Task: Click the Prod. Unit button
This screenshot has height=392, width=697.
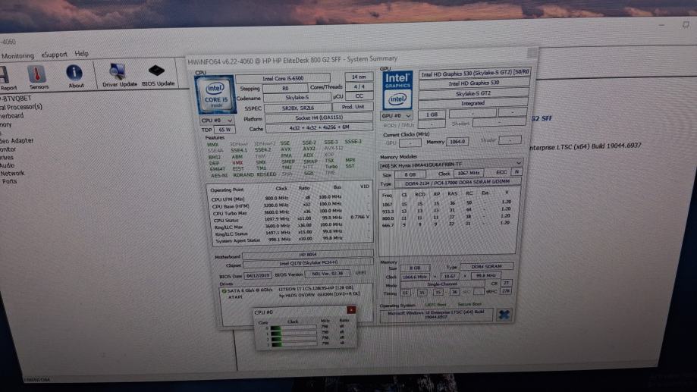Action: pyautogui.click(x=353, y=107)
